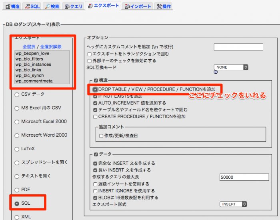Uncheck AUTO_INCREMENT 値を追加する option
This screenshot has height=220, width=280.
pyautogui.click(x=95, y=103)
